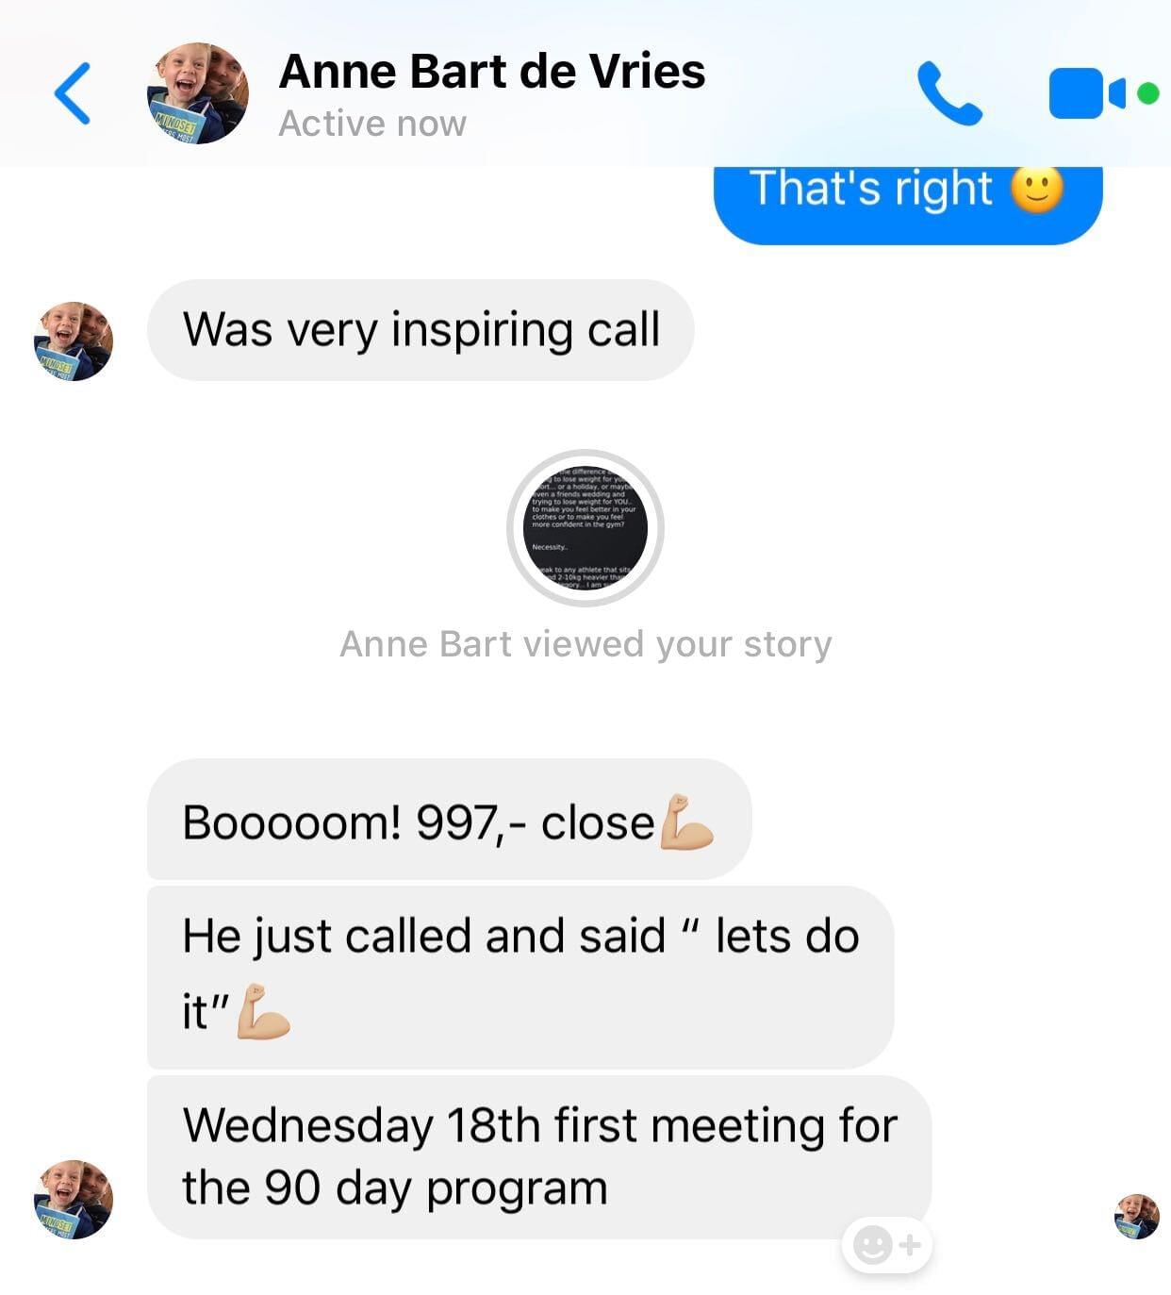Start a voice call with phone icon
This screenshot has height=1295, width=1171.
[949, 93]
